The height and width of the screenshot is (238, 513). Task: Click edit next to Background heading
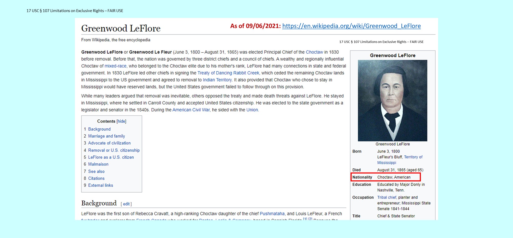coord(126,204)
